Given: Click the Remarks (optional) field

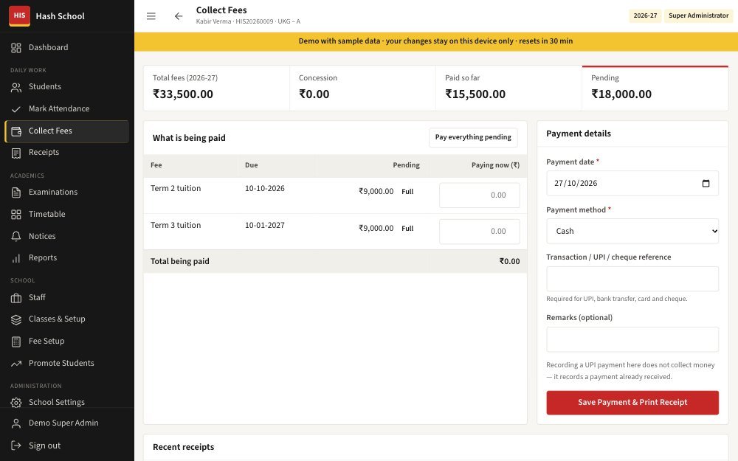Looking at the screenshot, I should [x=632, y=339].
